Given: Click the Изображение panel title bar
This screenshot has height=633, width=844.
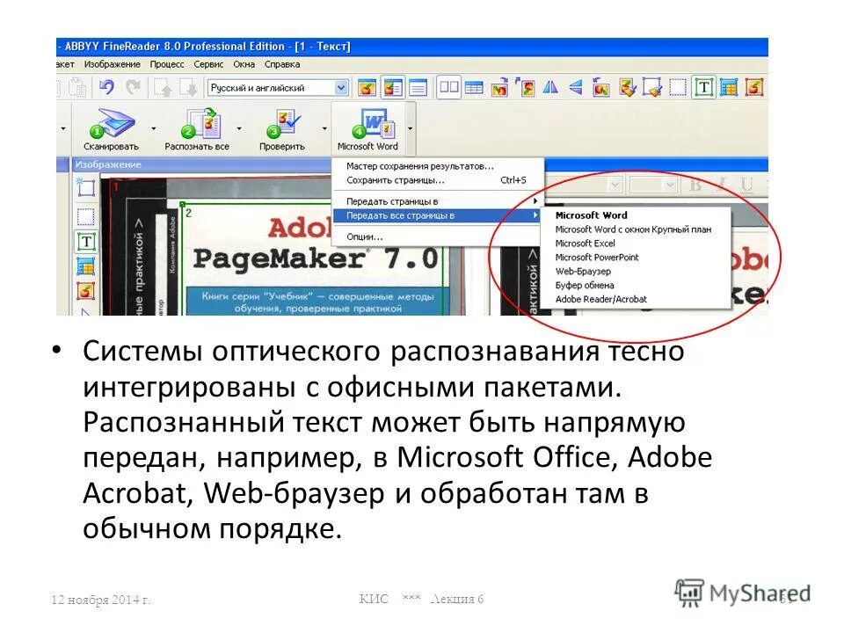Looking at the screenshot, I should coord(202,164).
